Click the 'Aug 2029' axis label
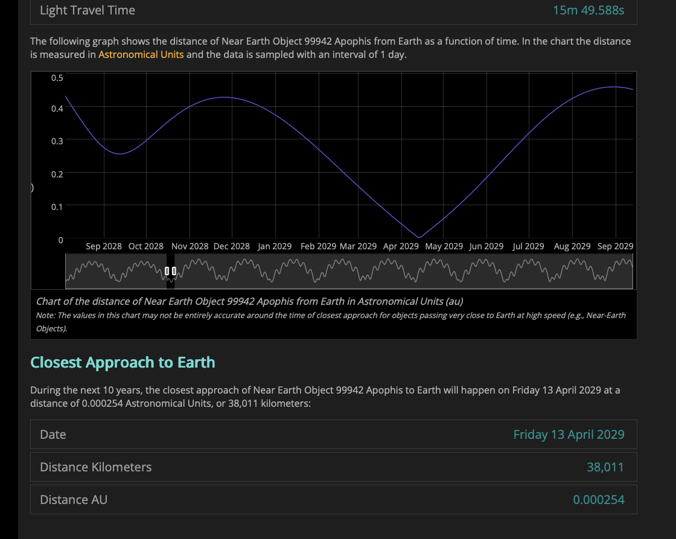Viewport: 676px width, 539px height. tap(572, 246)
